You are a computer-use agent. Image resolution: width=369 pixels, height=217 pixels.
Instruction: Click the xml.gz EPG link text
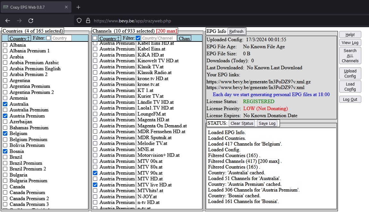(258, 82)
